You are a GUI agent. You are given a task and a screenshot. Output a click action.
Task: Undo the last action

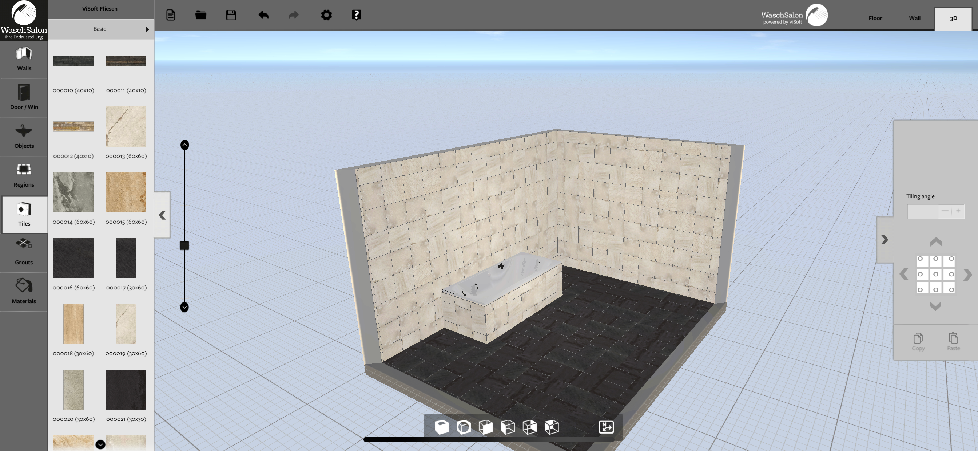click(263, 15)
